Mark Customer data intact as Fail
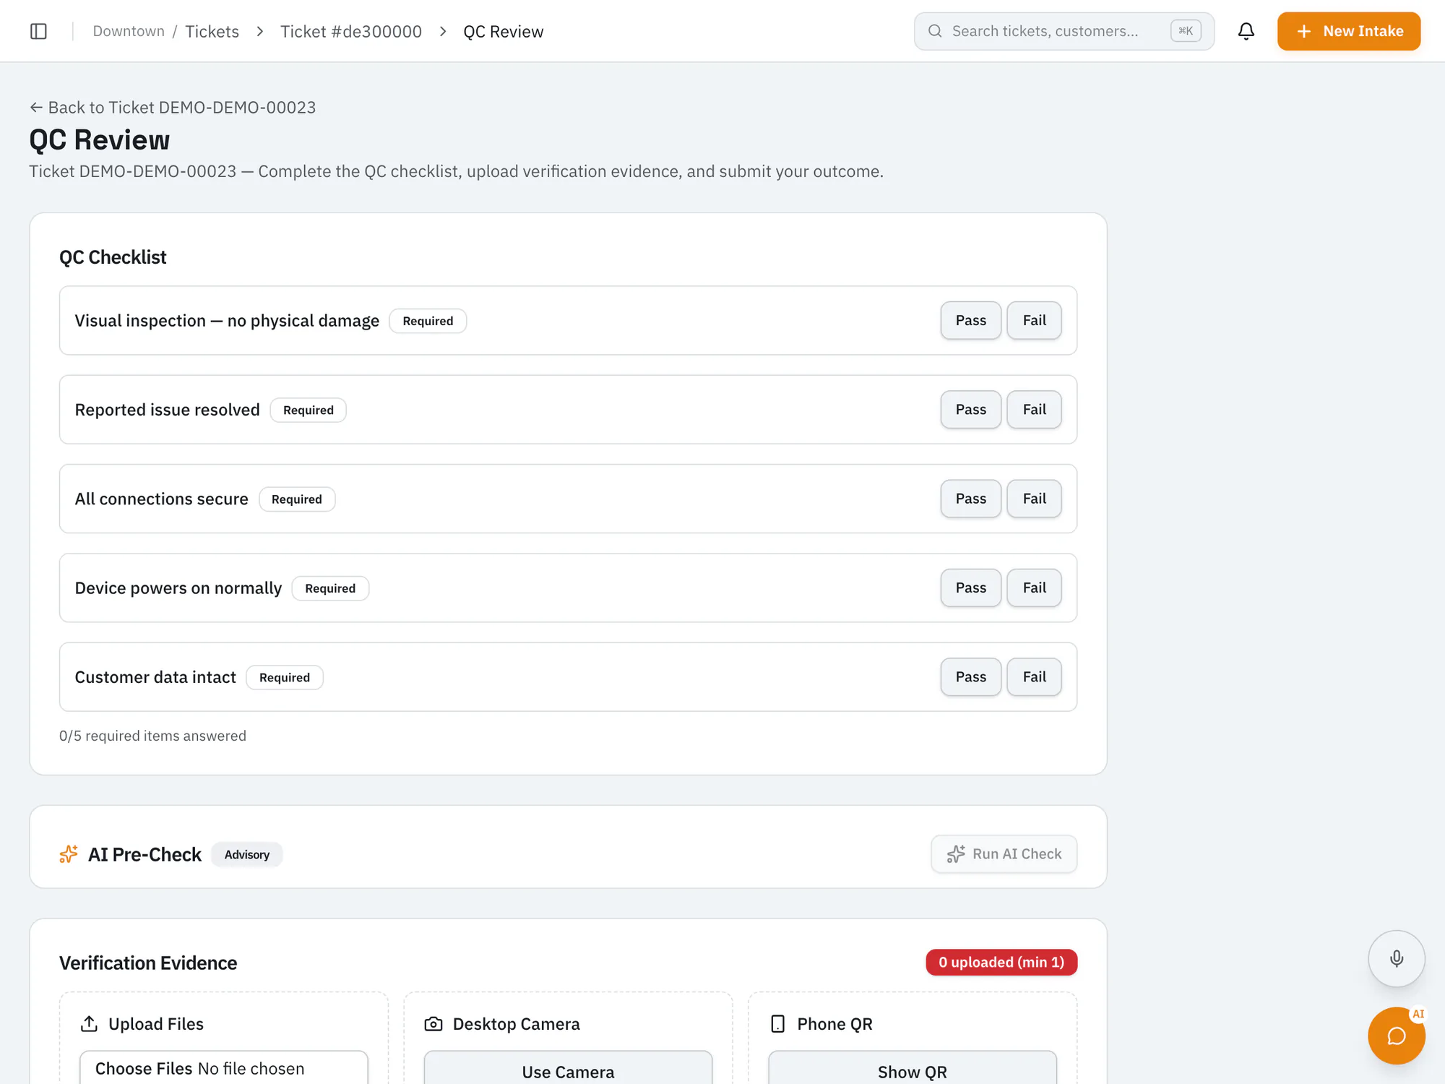Screen dimensions: 1445x1084 coord(1034,677)
